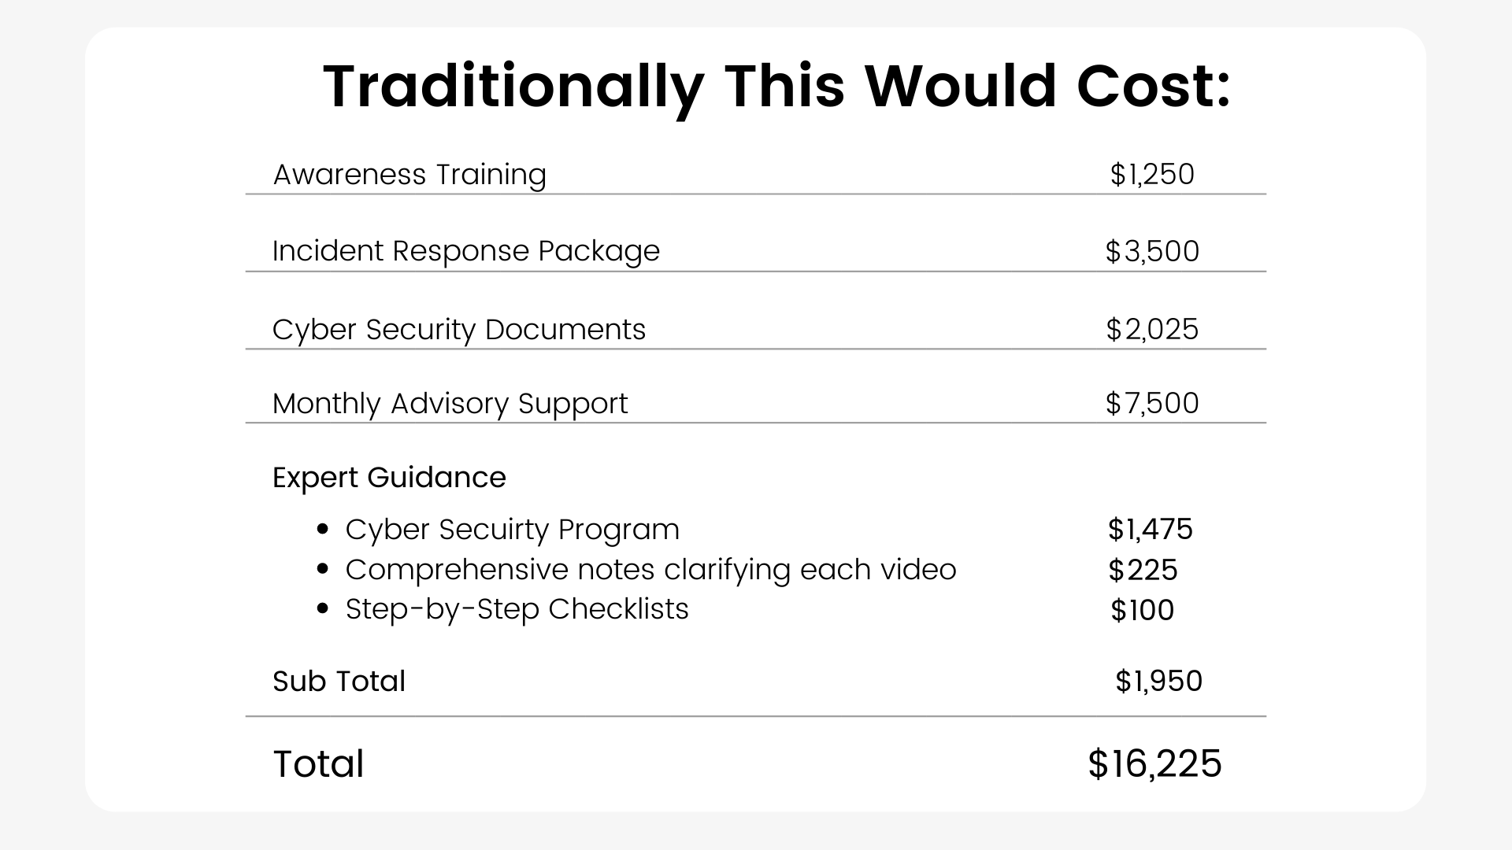The height and width of the screenshot is (850, 1512).
Task: Select 'Comprehensive notes clarifying each video' item
Action: (x=650, y=570)
